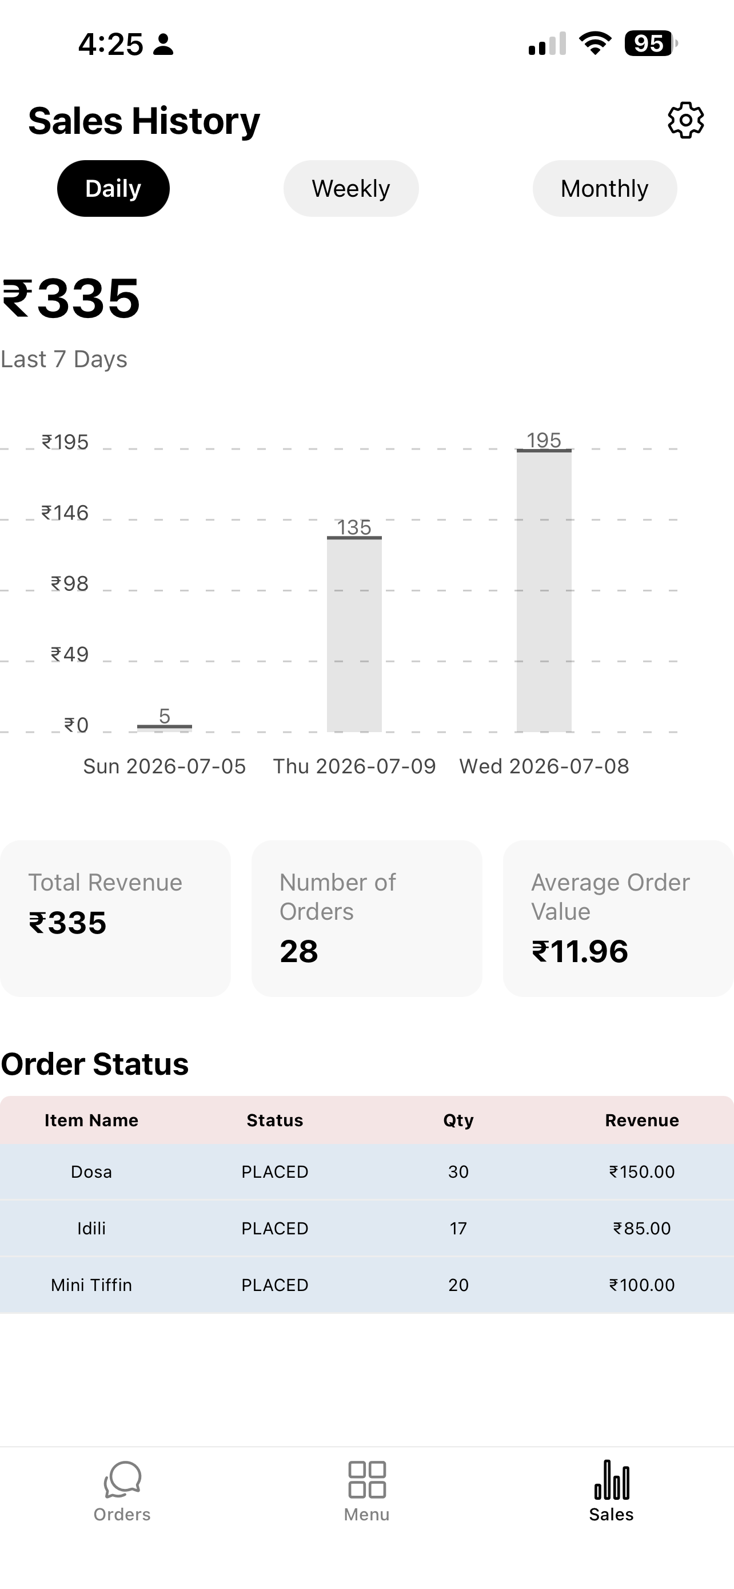This screenshot has width=734, height=1589.
Task: Click the Revenue column header
Action: coord(641,1120)
